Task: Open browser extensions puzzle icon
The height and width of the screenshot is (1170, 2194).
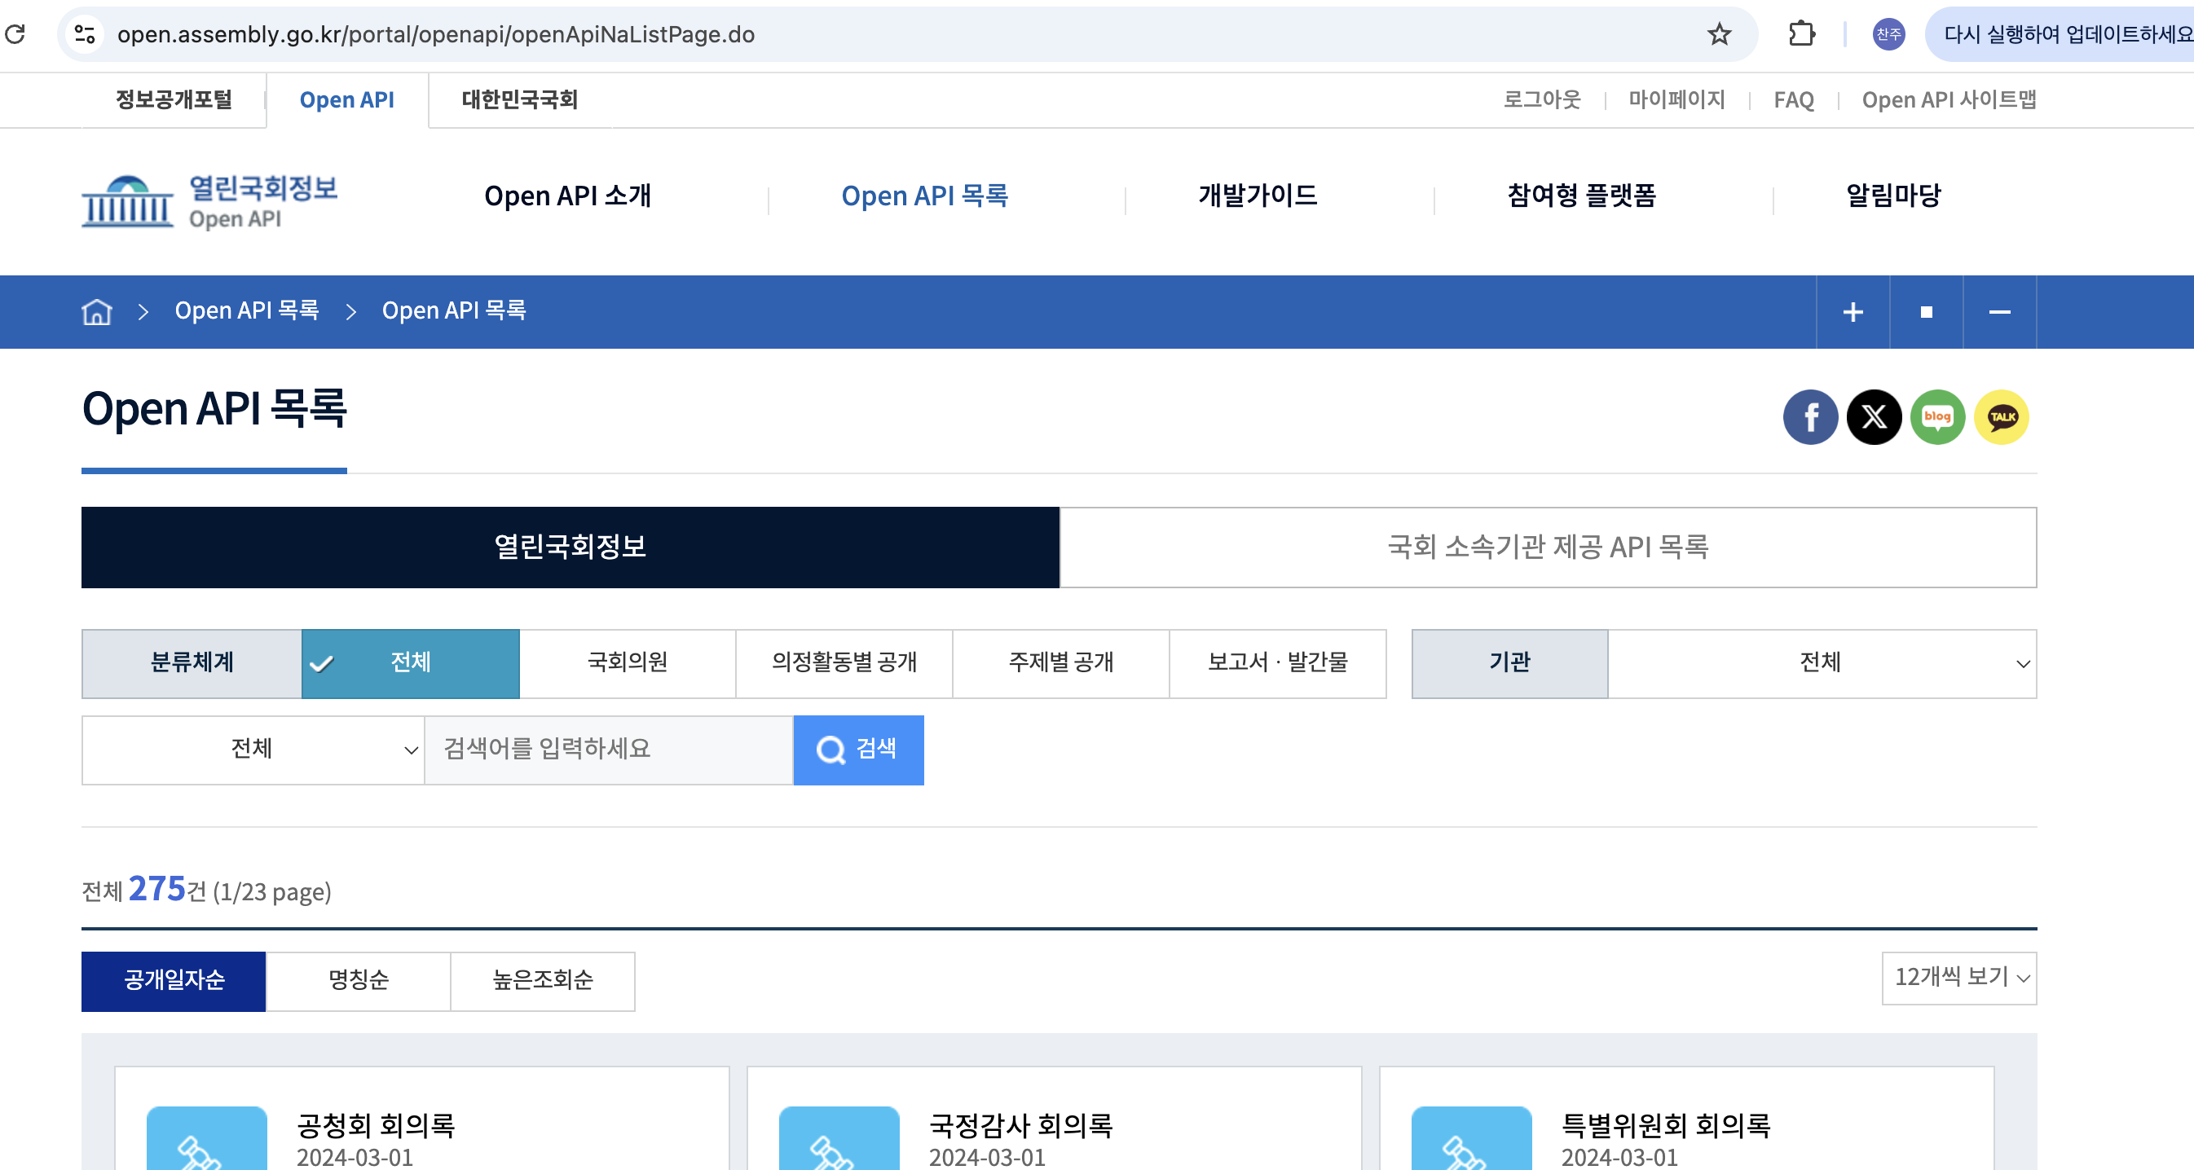Action: [1801, 34]
